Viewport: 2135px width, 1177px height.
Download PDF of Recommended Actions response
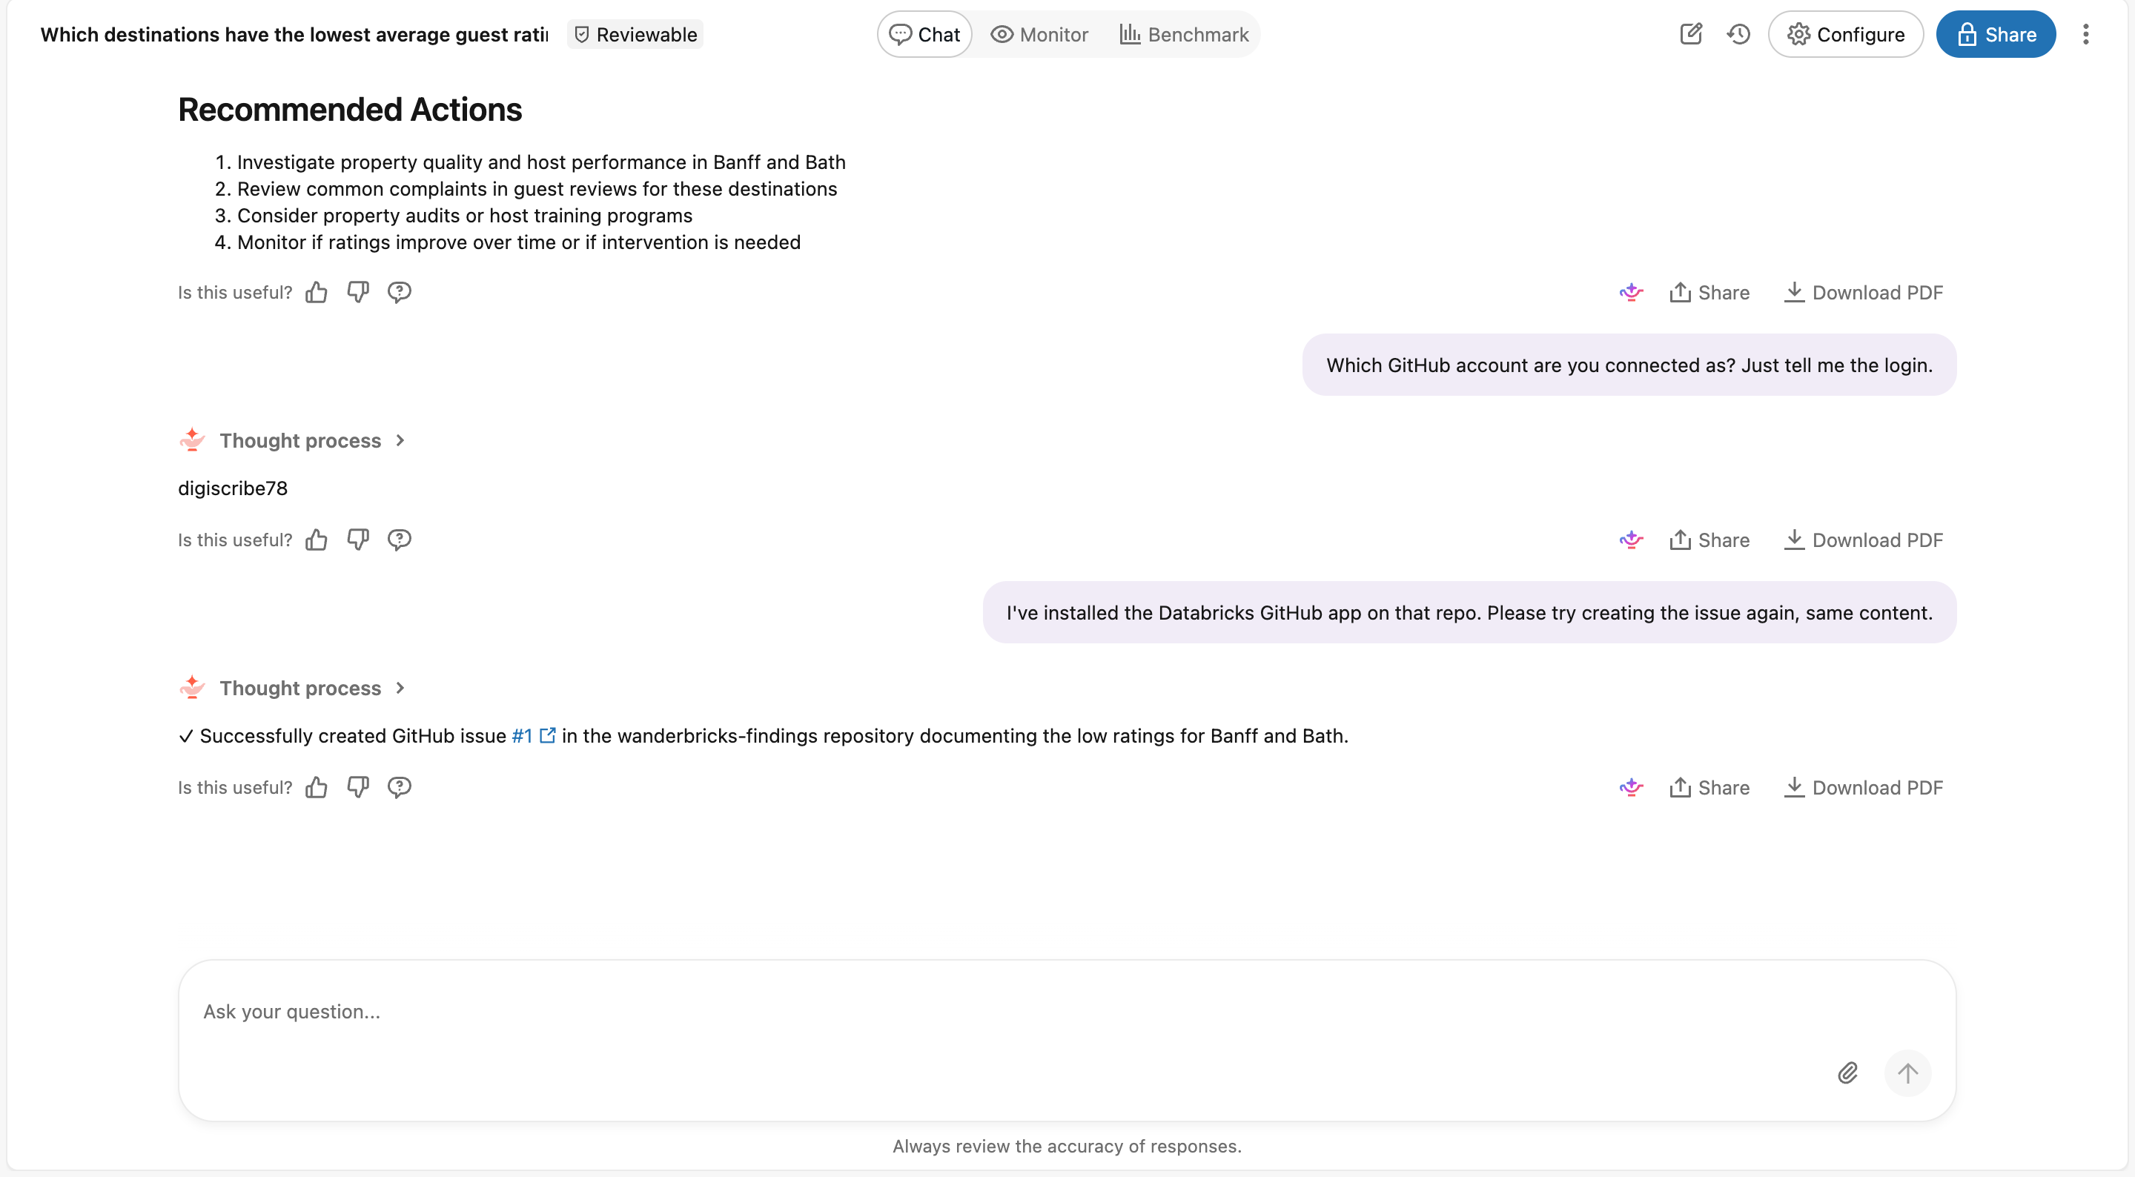pos(1863,293)
